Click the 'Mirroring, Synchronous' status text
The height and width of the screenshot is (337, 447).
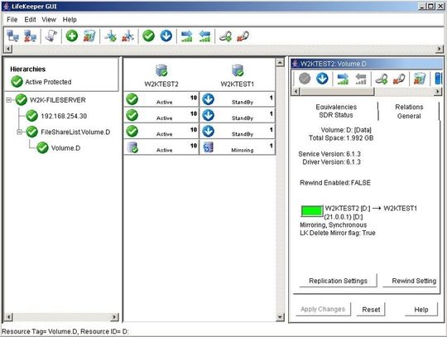[334, 225]
